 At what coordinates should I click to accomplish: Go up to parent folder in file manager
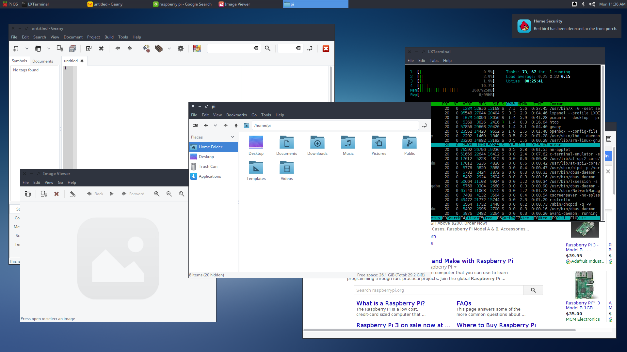236,125
